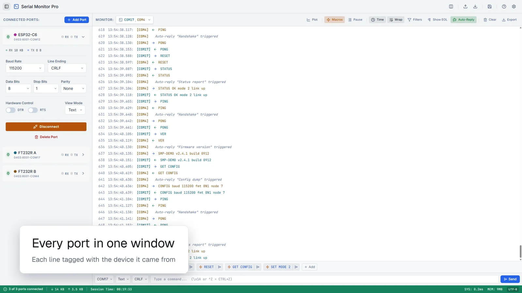
Task: Toggle the DTR hardware control switch
Action: 10,110
